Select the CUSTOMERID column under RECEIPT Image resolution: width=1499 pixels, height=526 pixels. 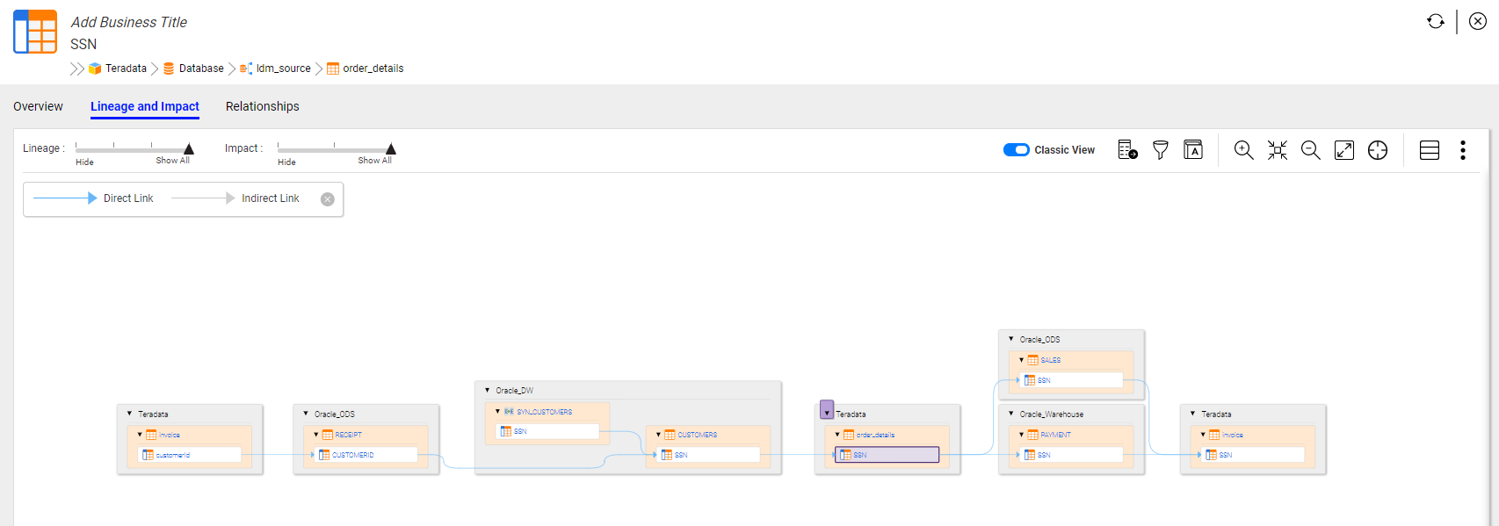pos(366,455)
